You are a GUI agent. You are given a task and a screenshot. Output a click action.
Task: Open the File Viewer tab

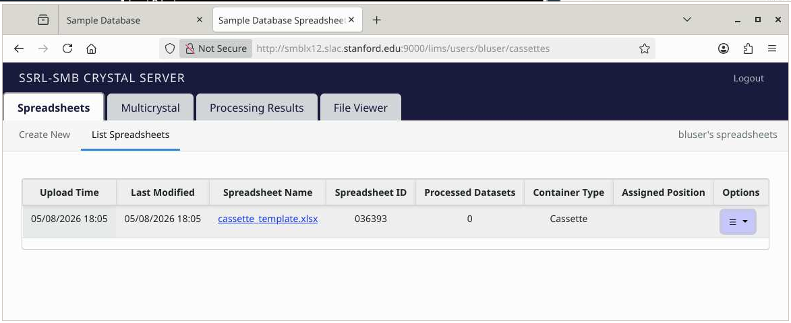tap(361, 107)
